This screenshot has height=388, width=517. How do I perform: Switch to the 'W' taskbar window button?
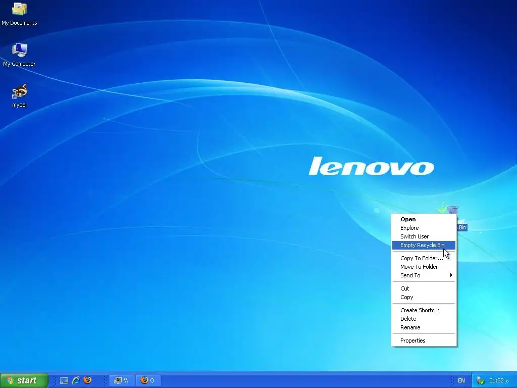click(122, 380)
